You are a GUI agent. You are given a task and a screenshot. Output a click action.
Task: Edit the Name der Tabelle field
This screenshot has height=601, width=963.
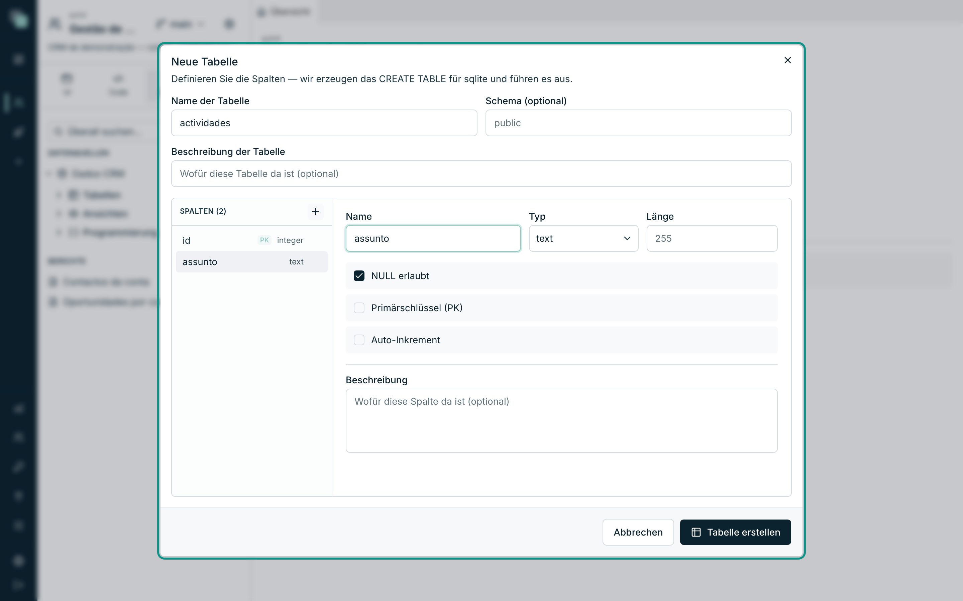324,123
